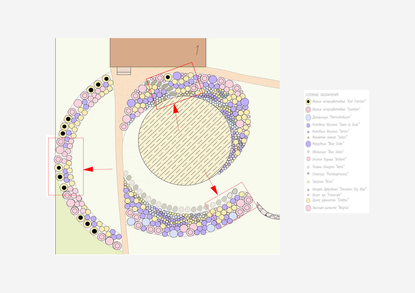Click the "Условные обозначения" legend heading
Image resolution: width=415 pixels, height=293 pixels.
pyautogui.click(x=322, y=95)
